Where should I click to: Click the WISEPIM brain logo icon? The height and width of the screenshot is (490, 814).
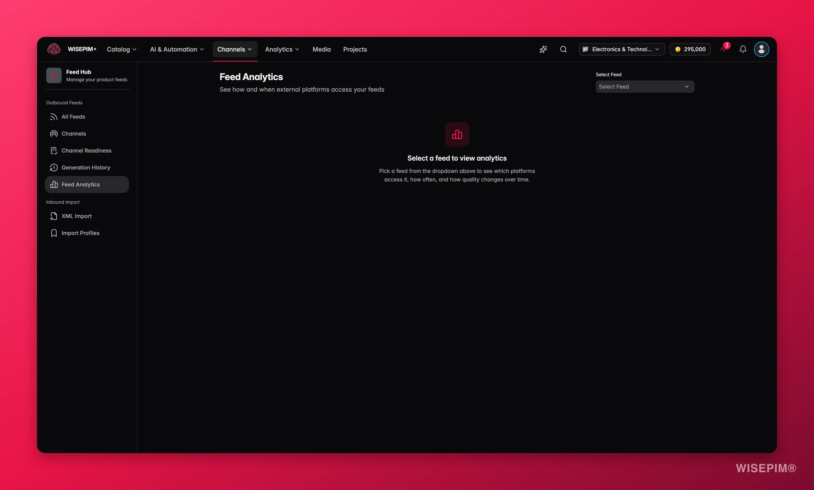pos(54,49)
